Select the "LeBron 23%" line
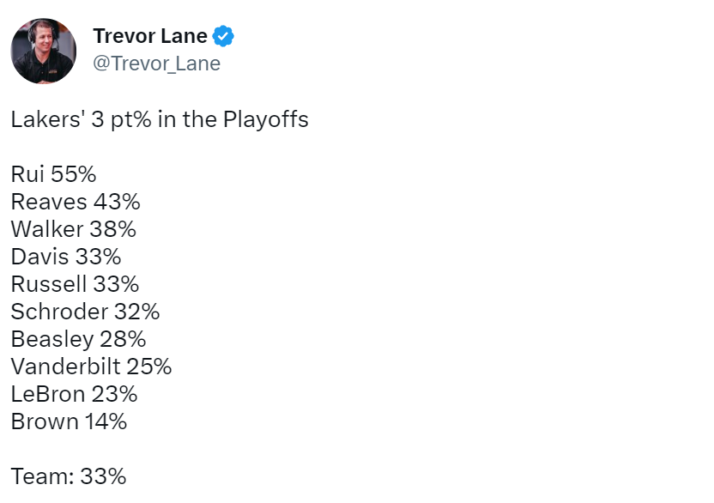714x503 pixels. [74, 394]
